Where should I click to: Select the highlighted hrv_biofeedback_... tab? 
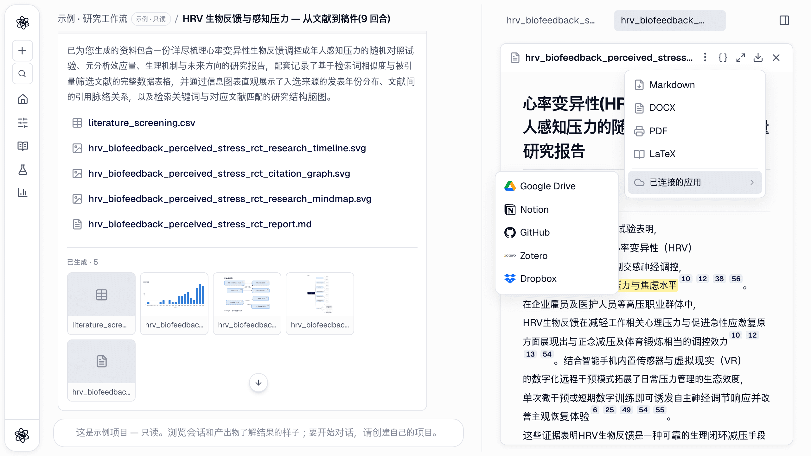point(670,21)
